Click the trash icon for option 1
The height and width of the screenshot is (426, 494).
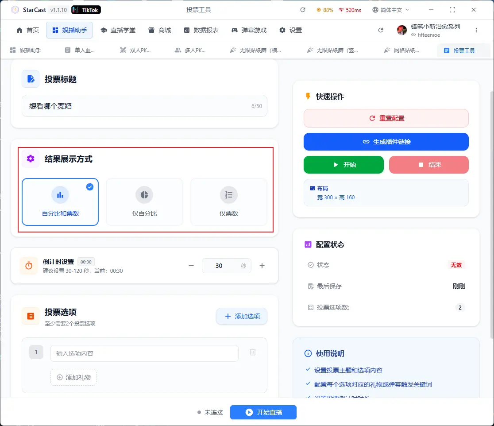coord(253,352)
